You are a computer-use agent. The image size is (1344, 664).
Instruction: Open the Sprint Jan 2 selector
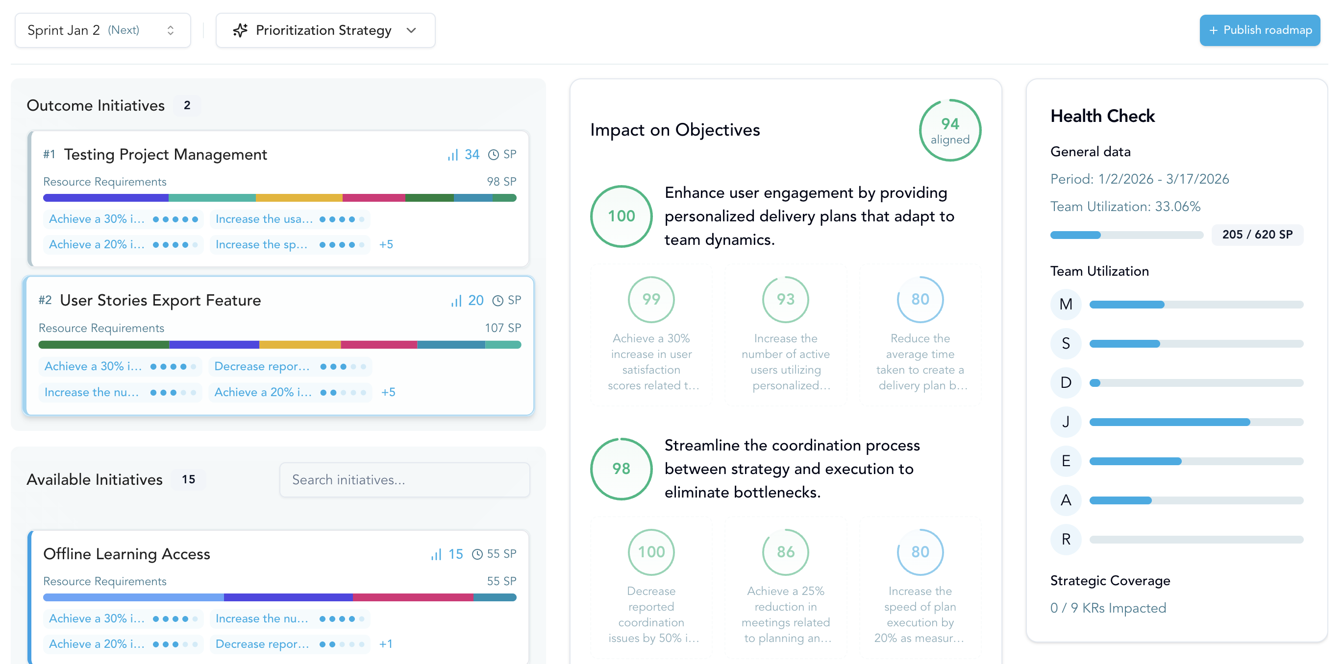102,30
